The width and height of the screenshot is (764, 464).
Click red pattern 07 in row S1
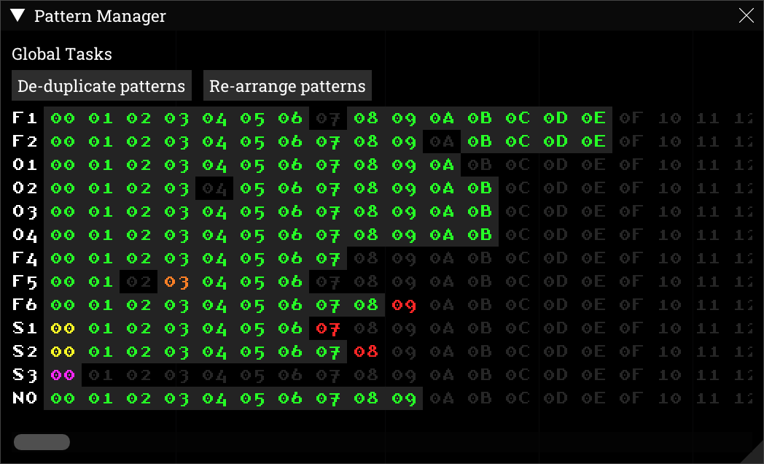[328, 328]
